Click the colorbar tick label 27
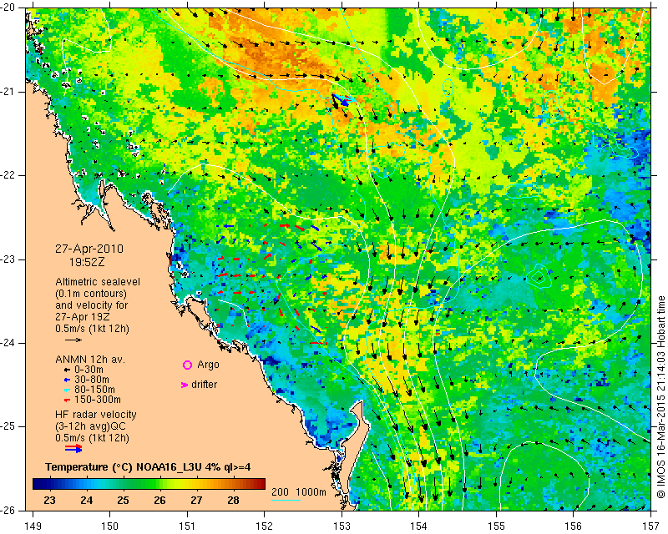Screen dimensions: 668x534 point(196,500)
